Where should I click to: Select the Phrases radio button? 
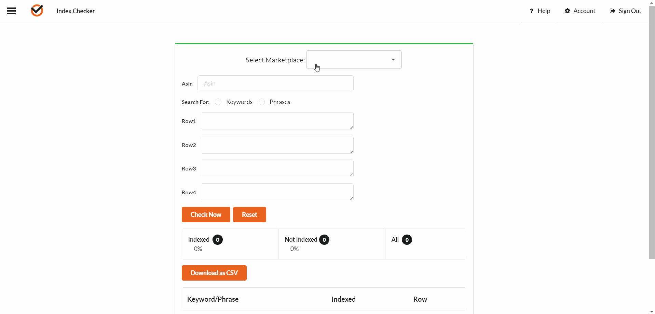click(x=262, y=102)
